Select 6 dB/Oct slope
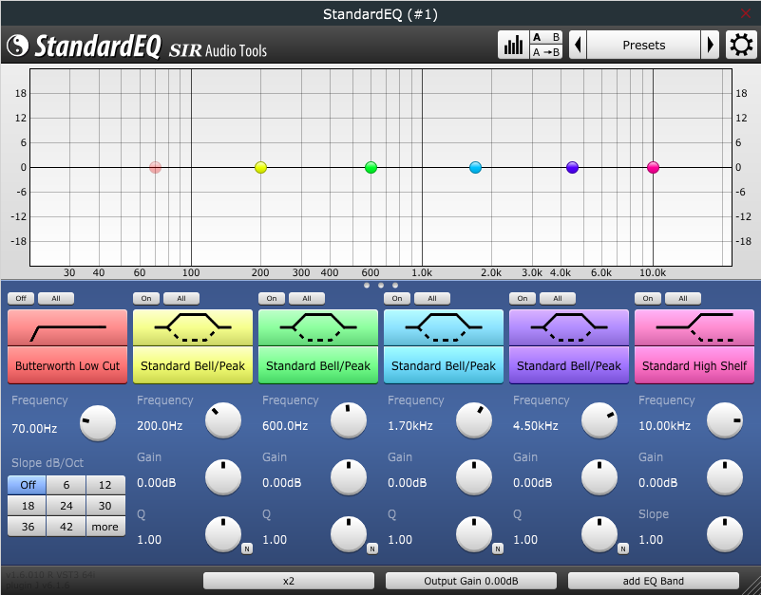The width and height of the screenshot is (761, 595). click(67, 484)
